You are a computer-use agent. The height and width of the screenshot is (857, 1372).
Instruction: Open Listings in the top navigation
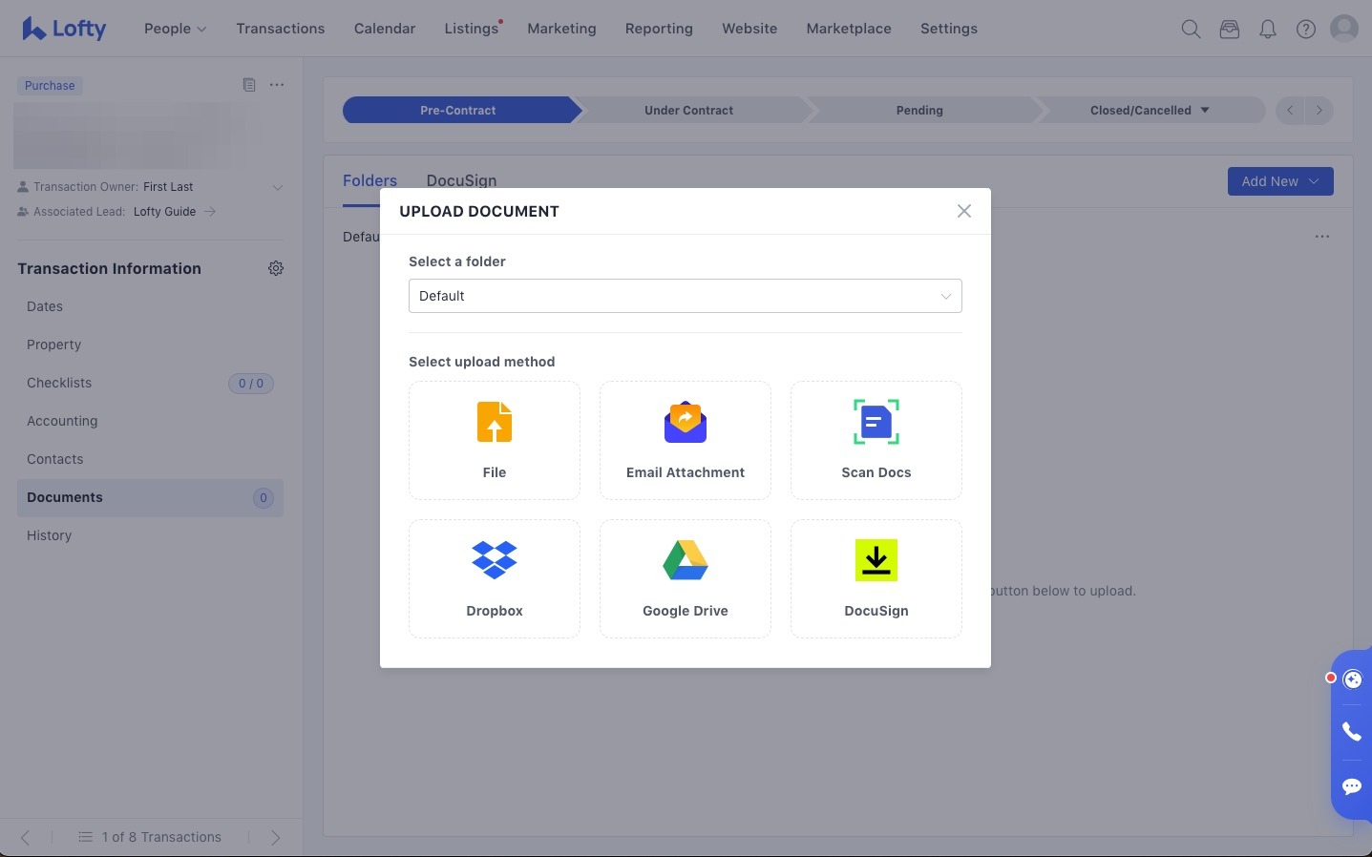tap(472, 29)
